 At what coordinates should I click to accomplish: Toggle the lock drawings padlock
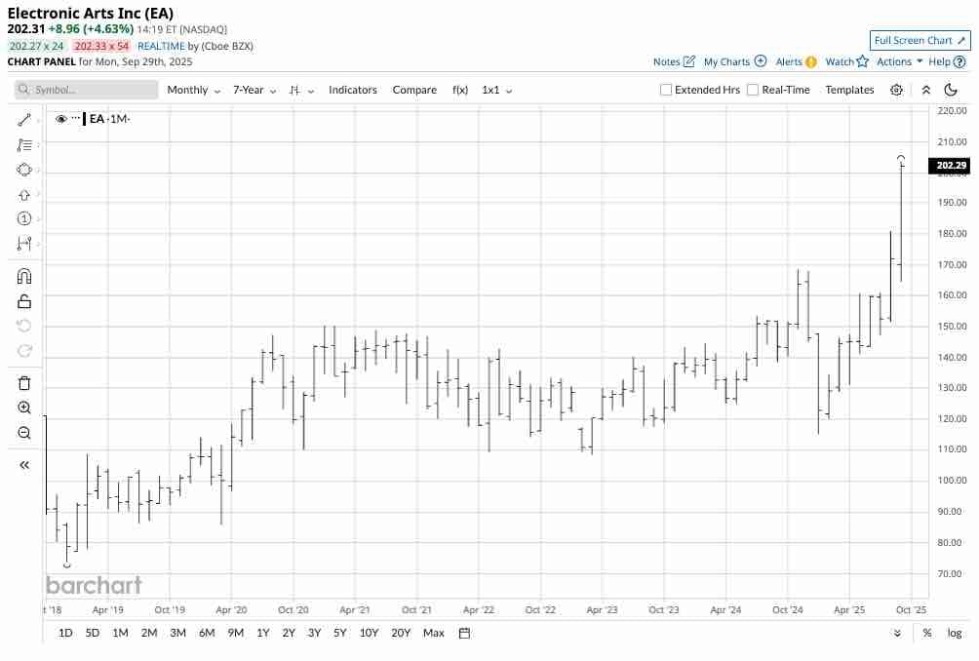[24, 301]
